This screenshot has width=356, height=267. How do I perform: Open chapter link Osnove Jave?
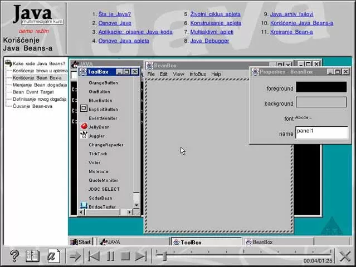pos(115,23)
